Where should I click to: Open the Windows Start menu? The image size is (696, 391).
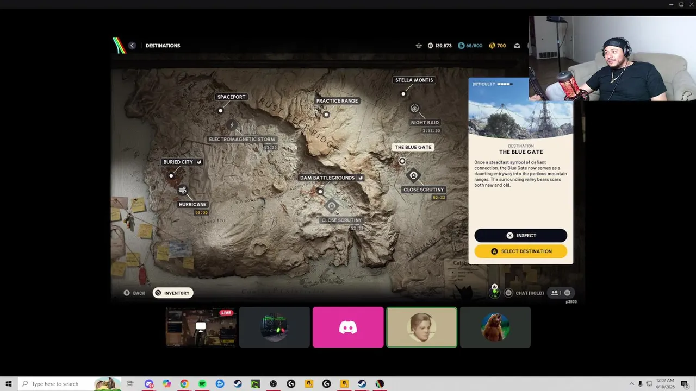pyautogui.click(x=9, y=384)
